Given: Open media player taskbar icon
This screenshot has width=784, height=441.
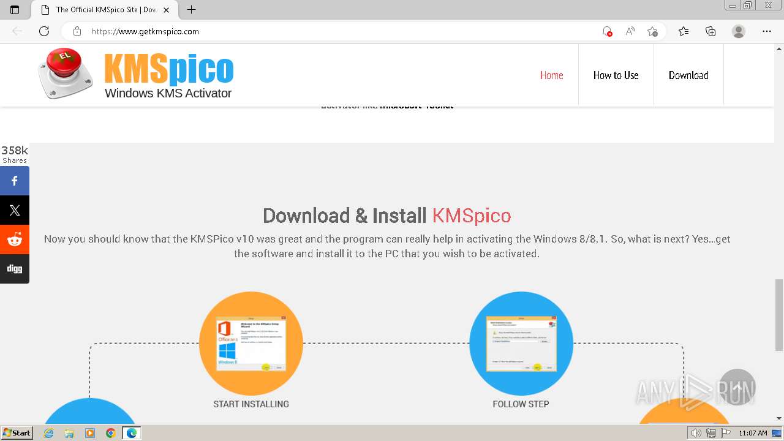Looking at the screenshot, I should (90, 433).
